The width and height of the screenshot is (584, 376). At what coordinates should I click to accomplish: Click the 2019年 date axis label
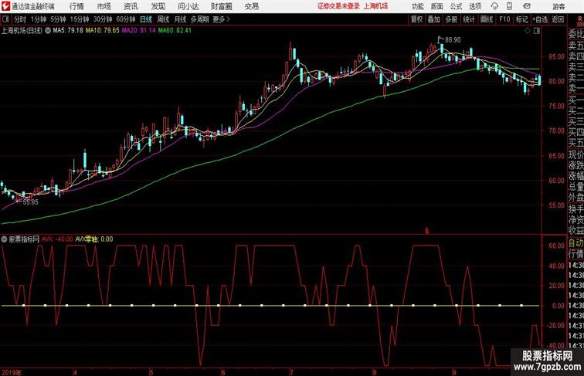coord(12,372)
